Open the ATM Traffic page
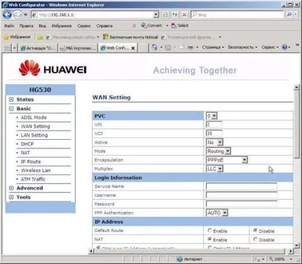 coord(33,179)
